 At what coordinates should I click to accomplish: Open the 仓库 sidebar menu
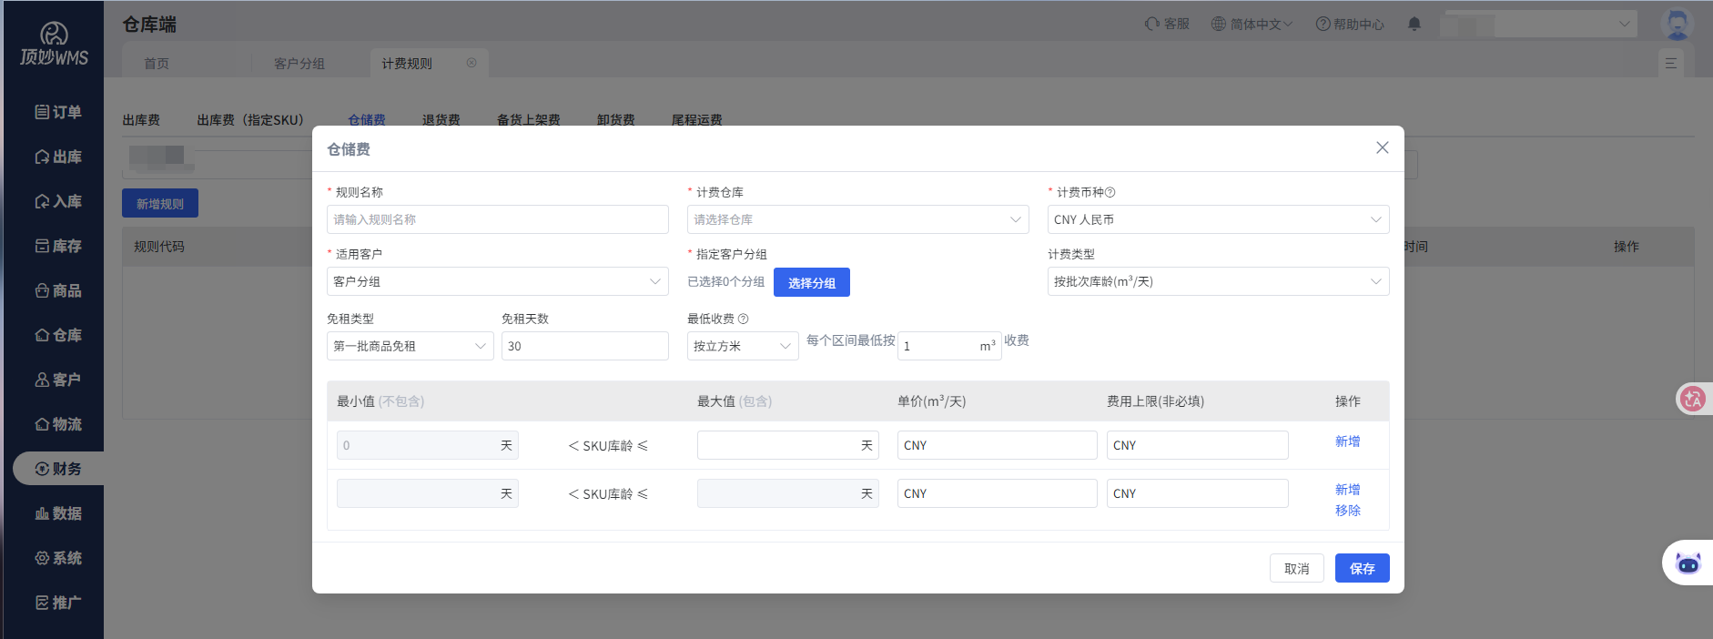coord(58,335)
